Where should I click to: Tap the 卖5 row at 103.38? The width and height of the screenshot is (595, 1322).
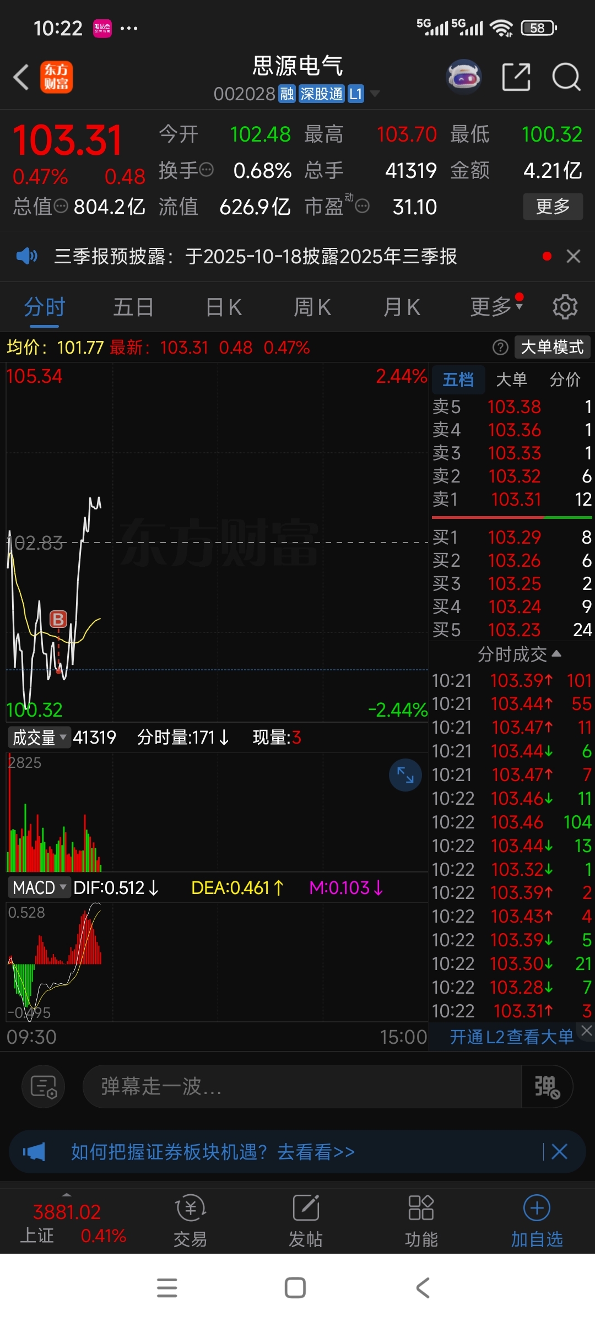coord(512,407)
